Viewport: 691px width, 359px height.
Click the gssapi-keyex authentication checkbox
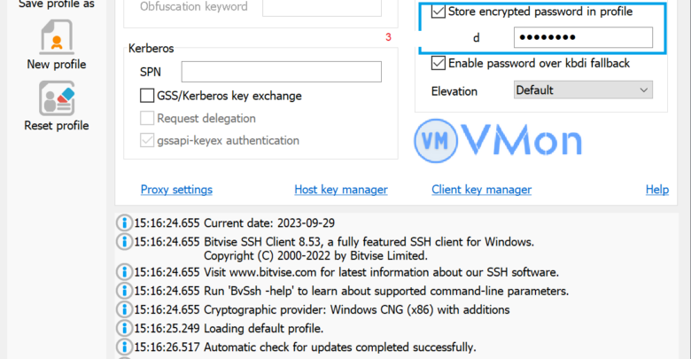[x=147, y=140]
